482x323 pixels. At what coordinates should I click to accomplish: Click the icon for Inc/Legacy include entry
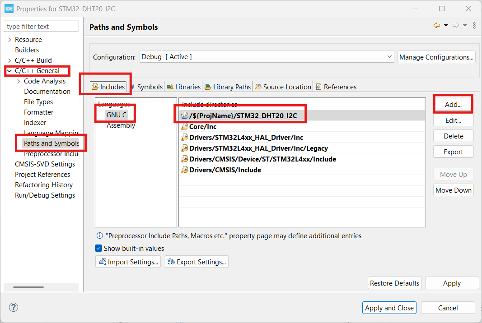tap(184, 148)
